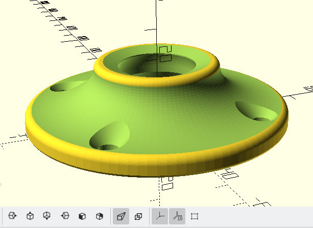Toggle the Show Axes button
Viewport: 313px width, 228px height.
160,216
